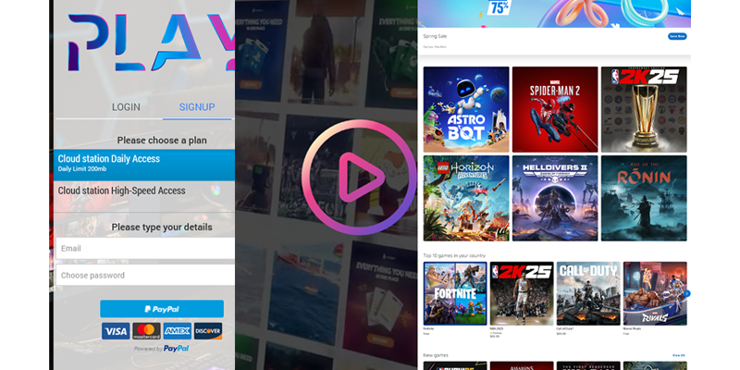This screenshot has height=370, width=740.
Task: Click the large pink play button
Action: tap(359, 178)
